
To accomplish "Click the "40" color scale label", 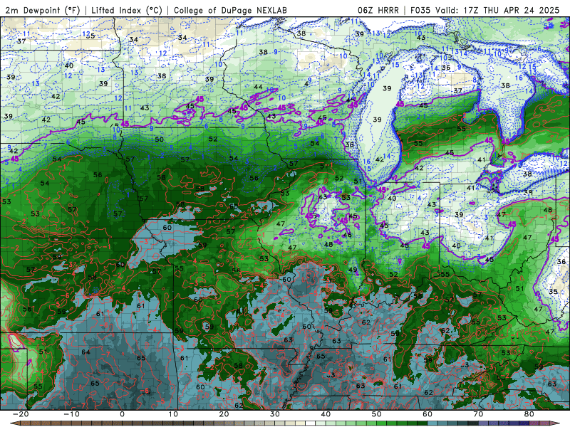I will pos(326,414).
